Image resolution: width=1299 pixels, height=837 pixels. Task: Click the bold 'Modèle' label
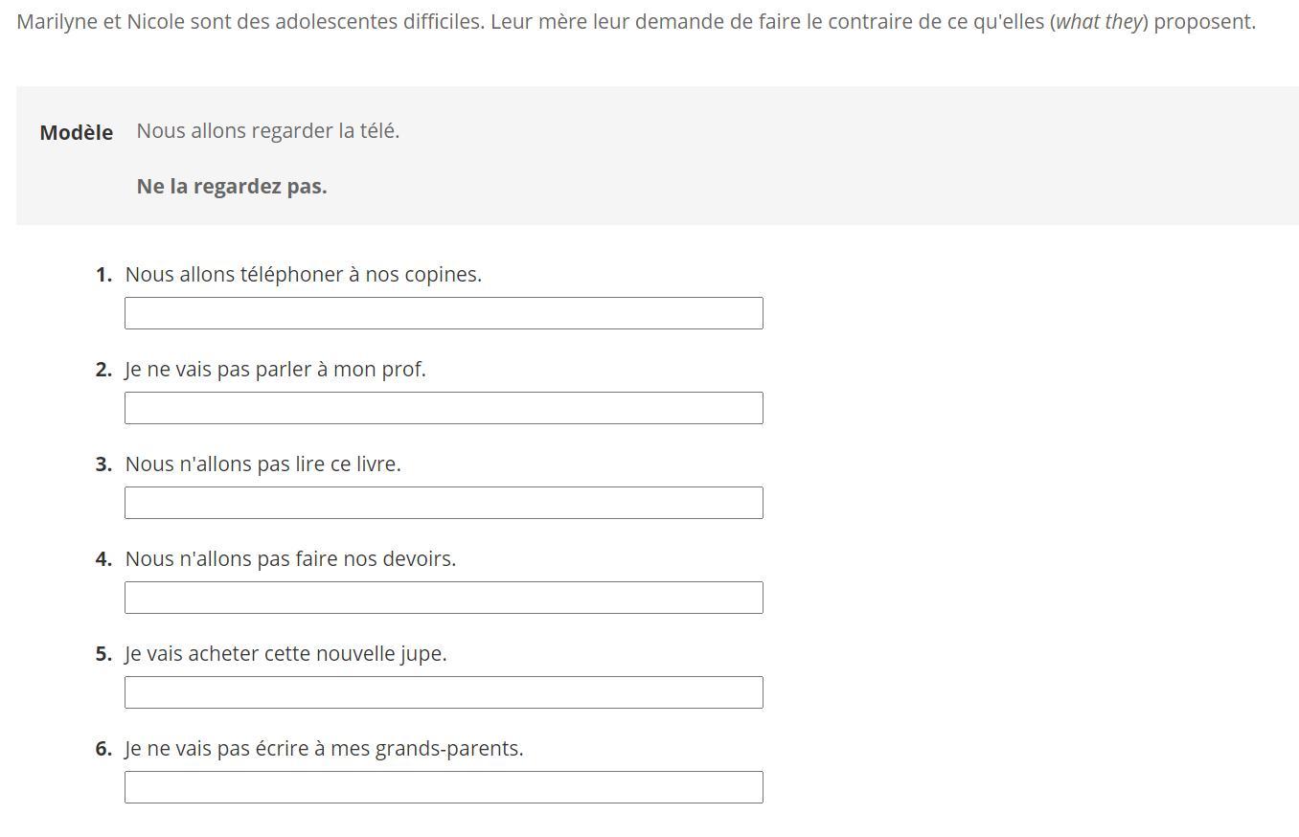[77, 133]
